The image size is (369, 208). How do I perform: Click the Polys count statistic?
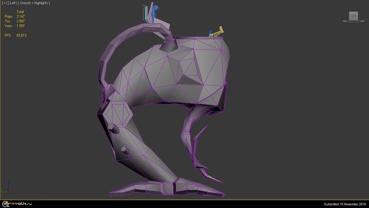coord(20,17)
